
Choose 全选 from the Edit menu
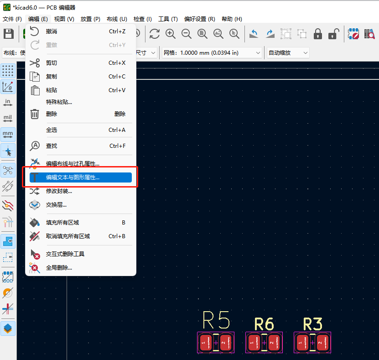tap(81, 130)
